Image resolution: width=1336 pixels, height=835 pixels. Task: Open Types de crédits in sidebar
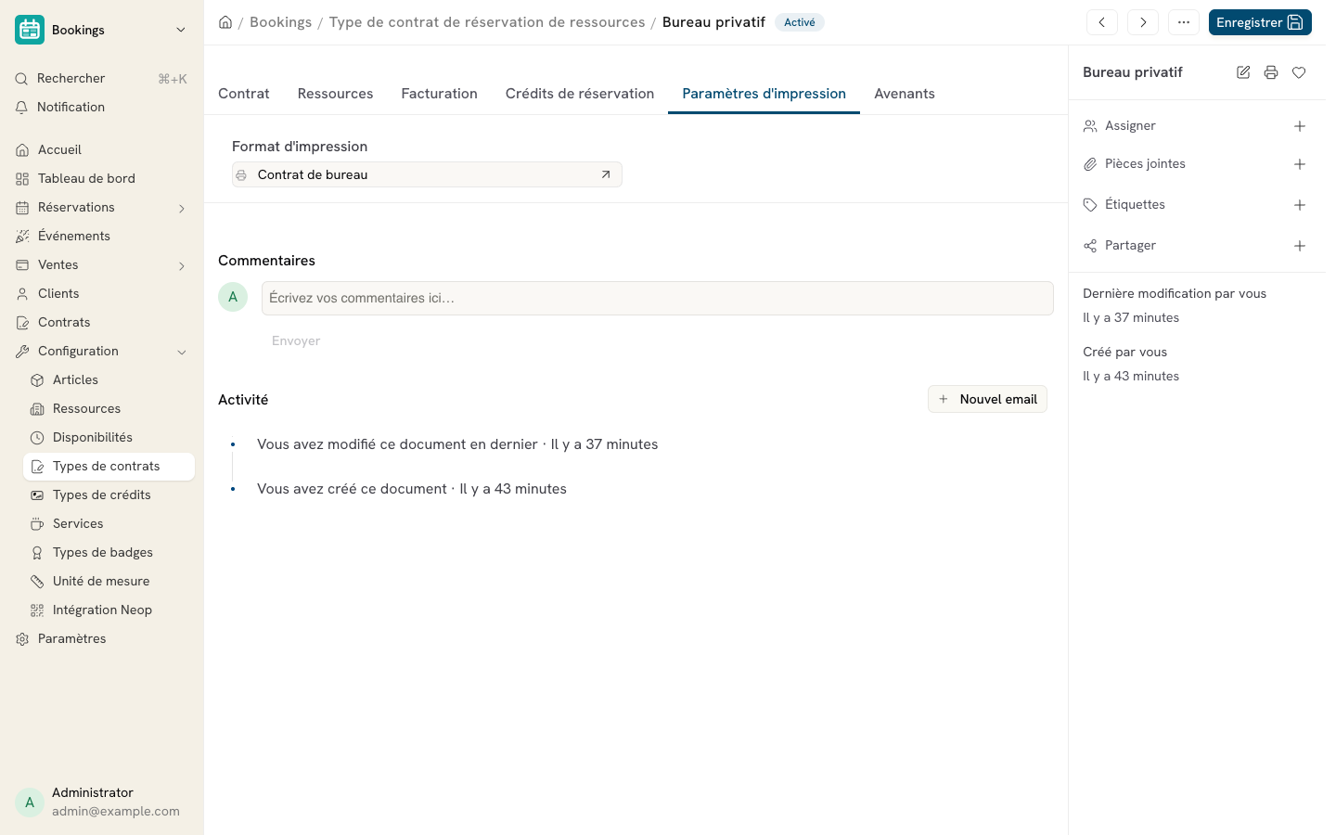point(109,495)
